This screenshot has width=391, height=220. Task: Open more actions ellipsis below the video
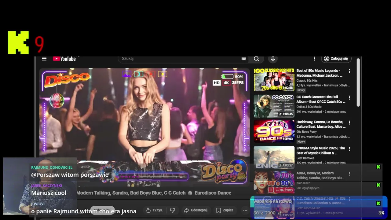coord(245,210)
